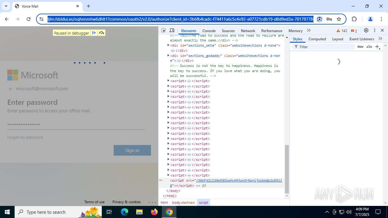Toggle device toolbar emulation
The height and width of the screenshot is (218, 388).
tap(172, 31)
